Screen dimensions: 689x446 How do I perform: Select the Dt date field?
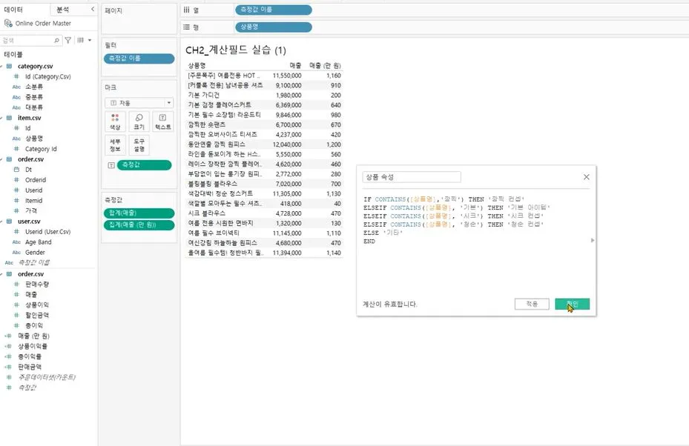[28, 170]
